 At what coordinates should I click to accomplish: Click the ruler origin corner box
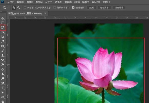pos(8,18)
